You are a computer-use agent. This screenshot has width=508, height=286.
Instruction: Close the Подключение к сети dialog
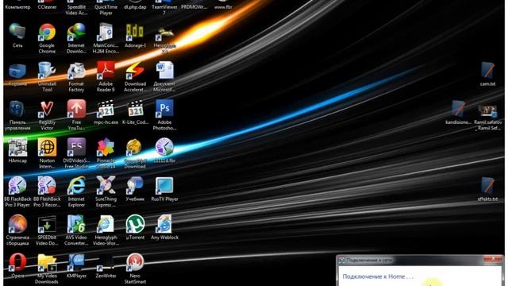coord(493,259)
